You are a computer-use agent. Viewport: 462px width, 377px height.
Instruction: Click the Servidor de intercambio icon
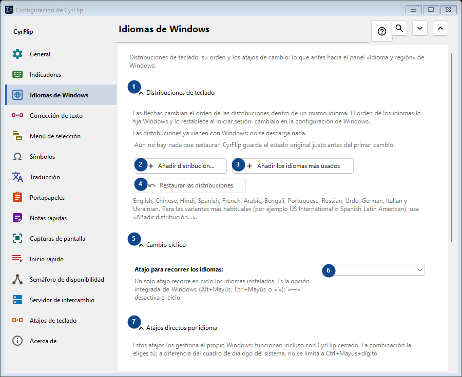pyautogui.click(x=17, y=300)
